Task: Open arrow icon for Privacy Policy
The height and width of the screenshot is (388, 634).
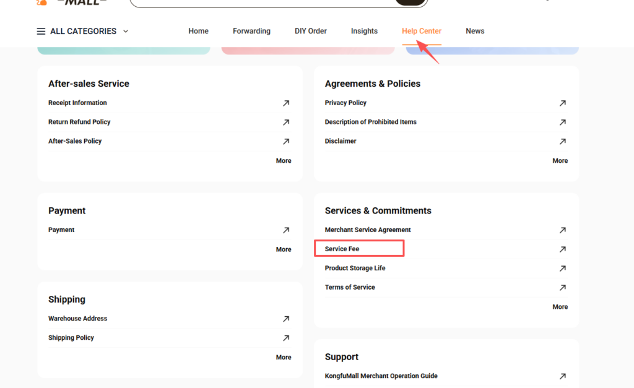Action: click(x=562, y=103)
